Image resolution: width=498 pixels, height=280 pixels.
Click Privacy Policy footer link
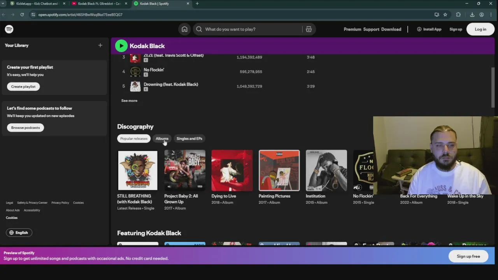(x=60, y=203)
